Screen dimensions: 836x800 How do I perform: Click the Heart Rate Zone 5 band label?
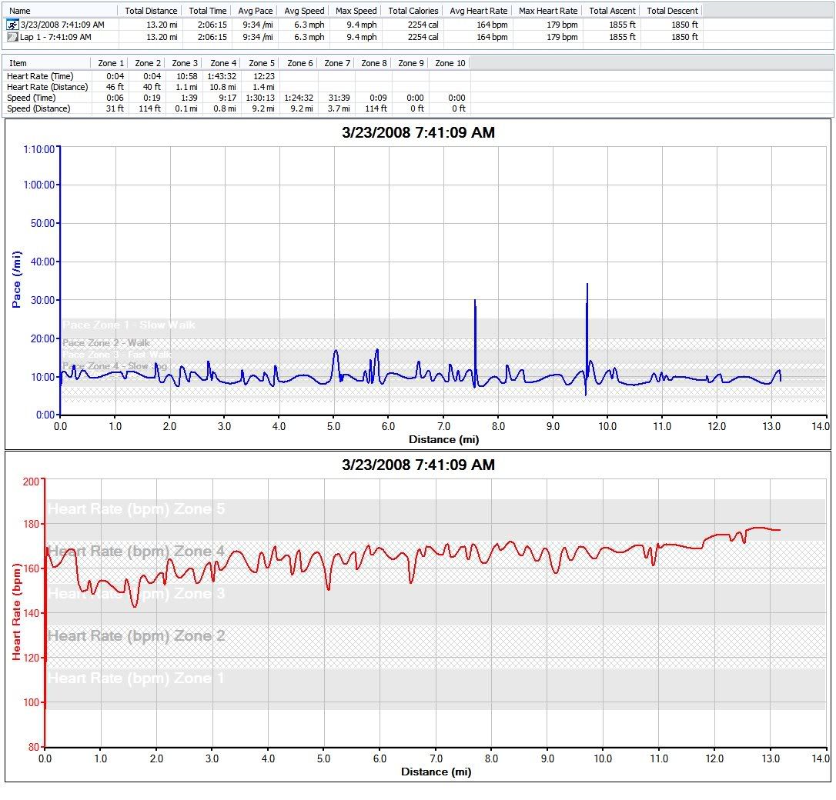pyautogui.click(x=136, y=509)
